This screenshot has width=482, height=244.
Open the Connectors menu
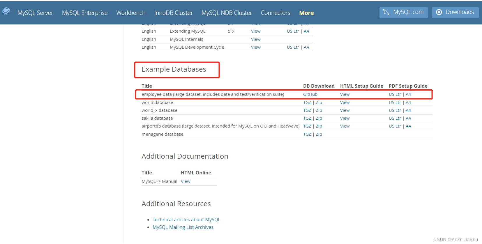click(276, 13)
